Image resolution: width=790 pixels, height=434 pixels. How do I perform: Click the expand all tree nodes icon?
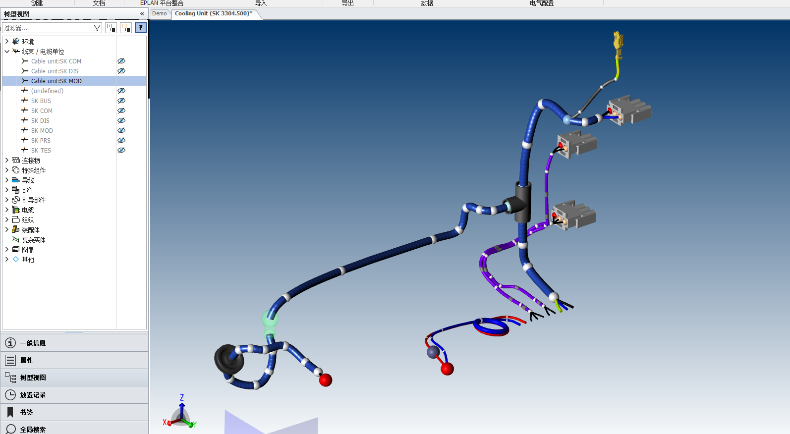point(111,28)
